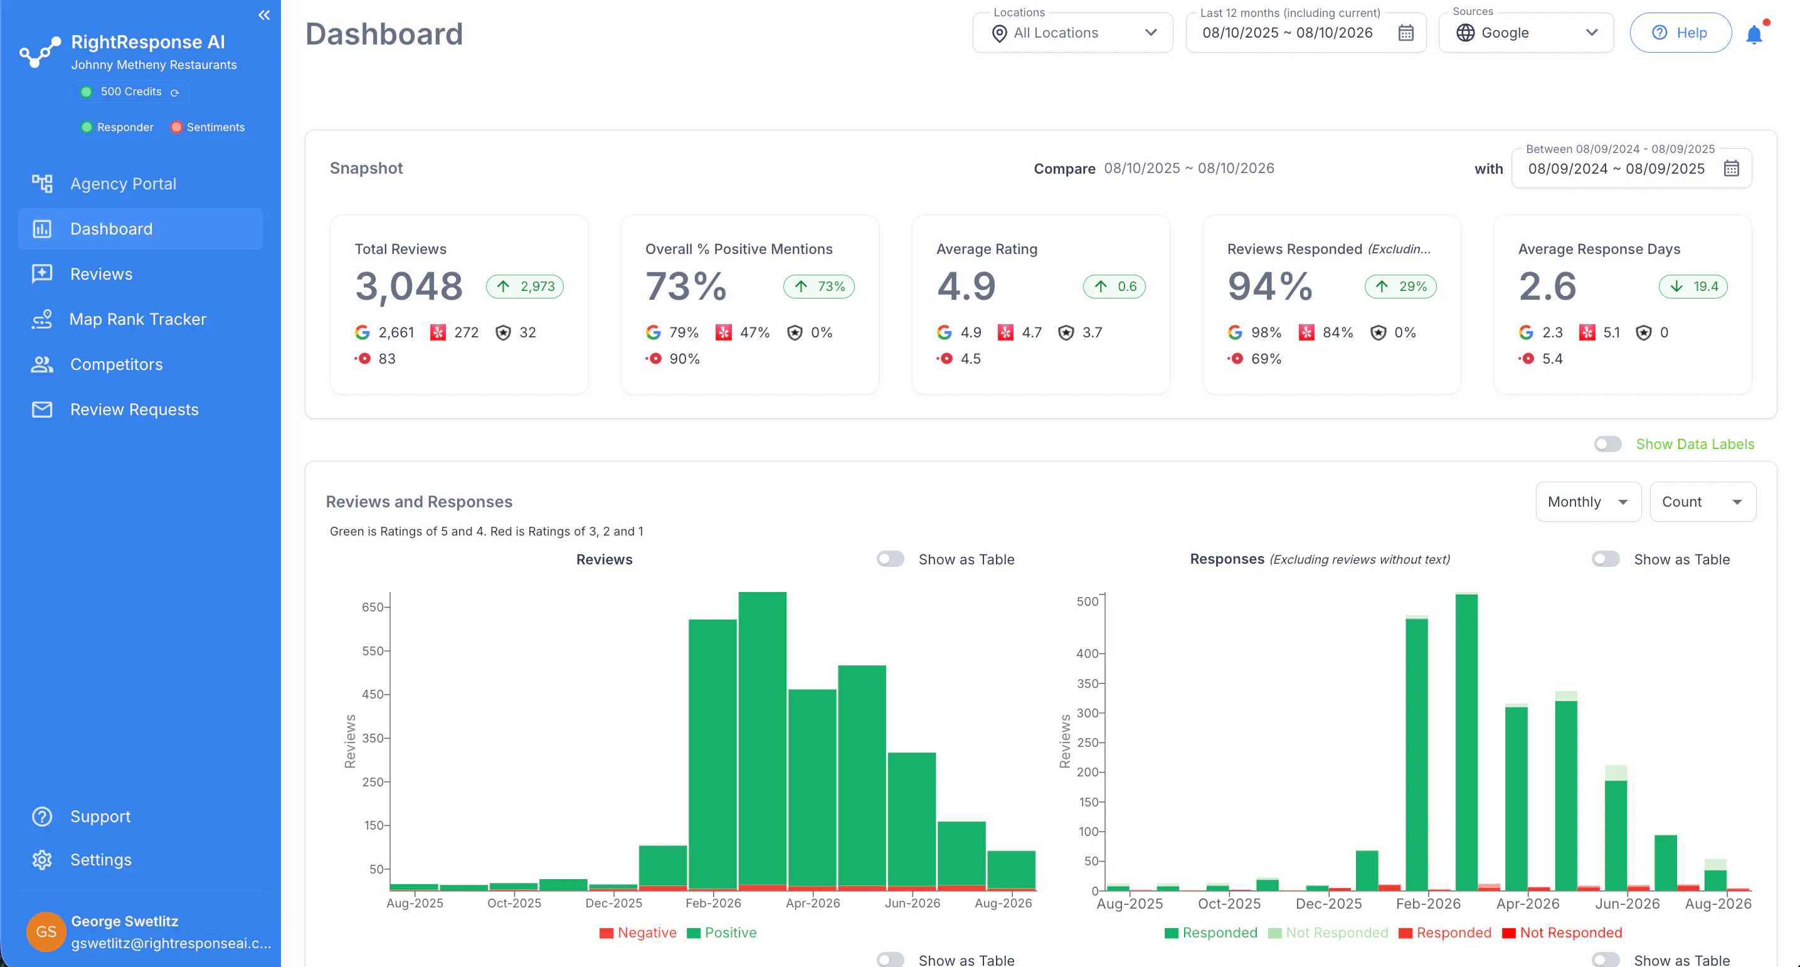The image size is (1800, 967).
Task: Click the Not Responded red legend label
Action: pos(1571,933)
